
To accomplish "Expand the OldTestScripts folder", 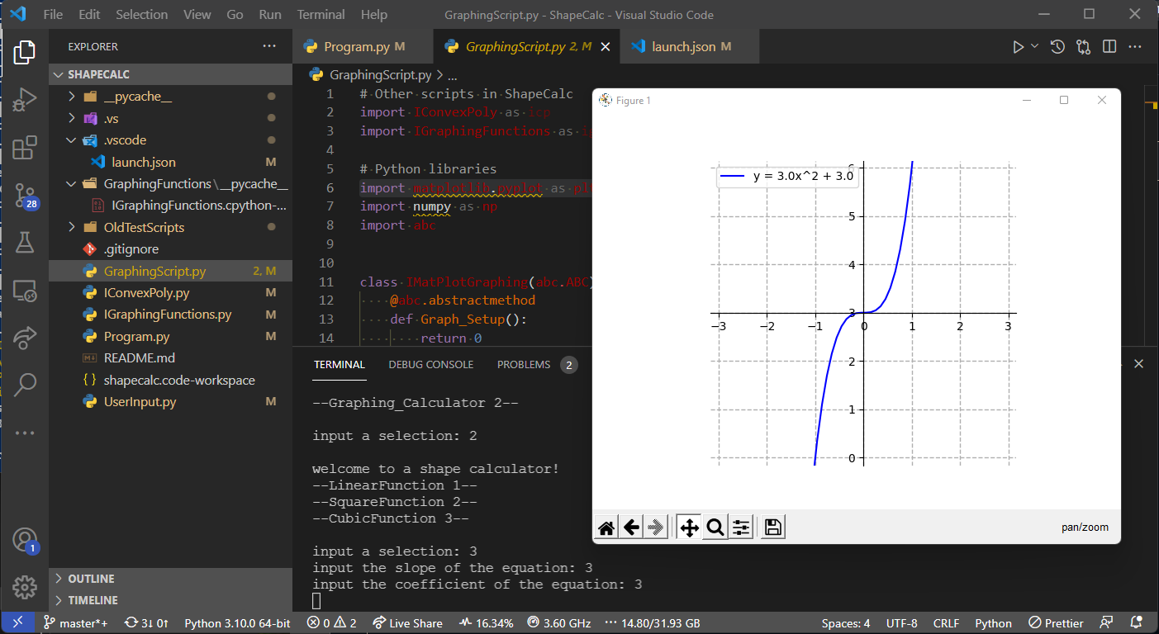I will click(71, 227).
